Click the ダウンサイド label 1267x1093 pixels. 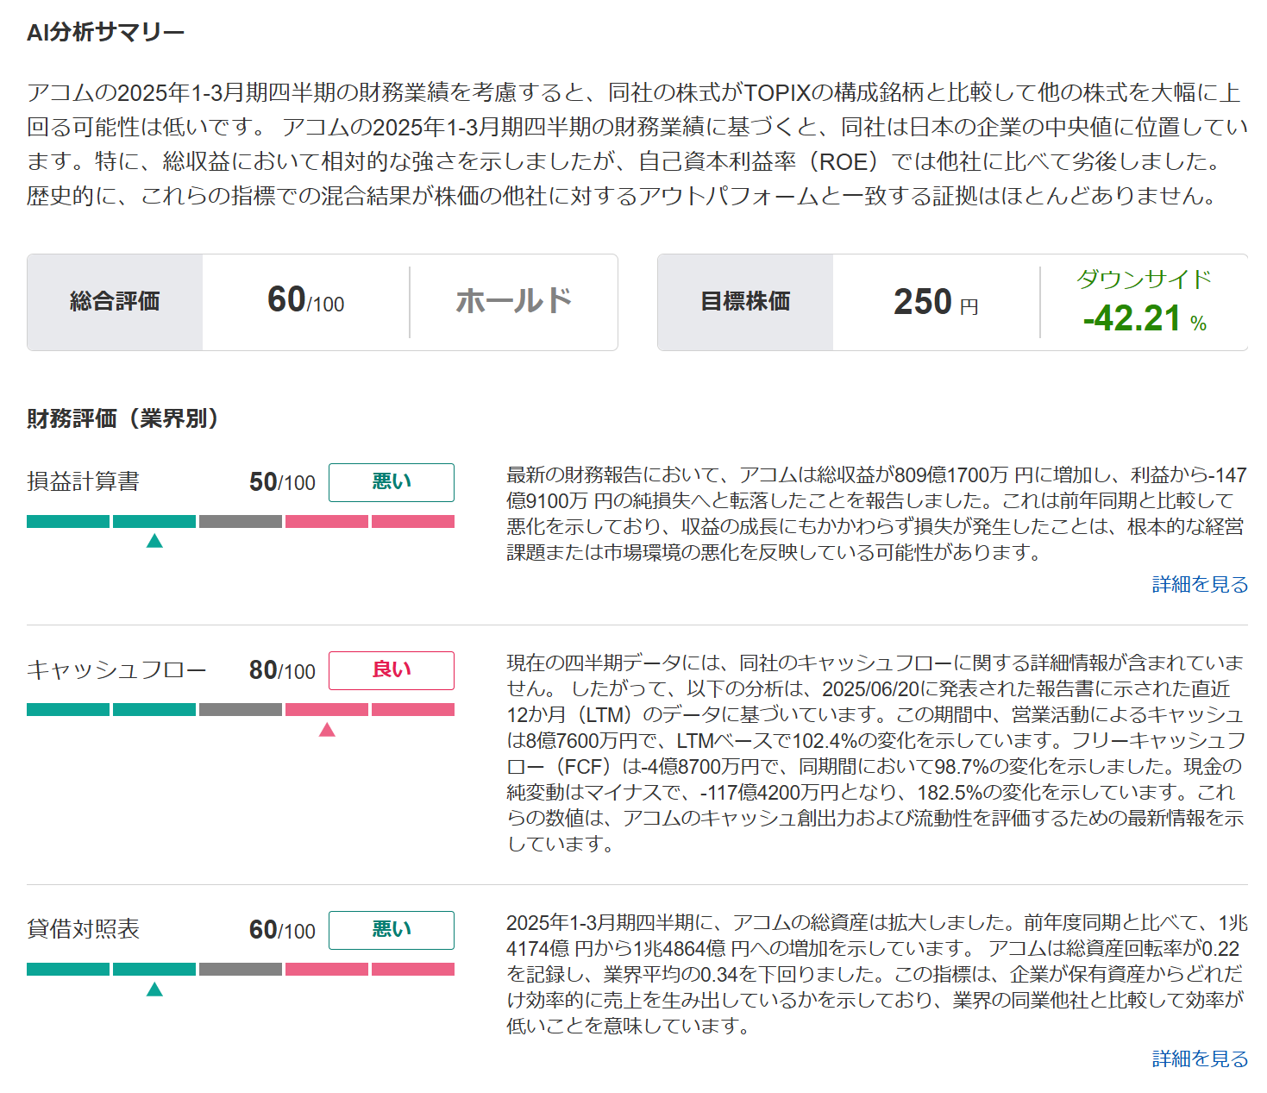[1144, 279]
